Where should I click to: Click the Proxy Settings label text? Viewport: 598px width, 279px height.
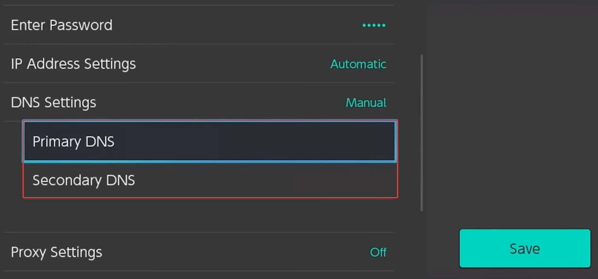57,252
